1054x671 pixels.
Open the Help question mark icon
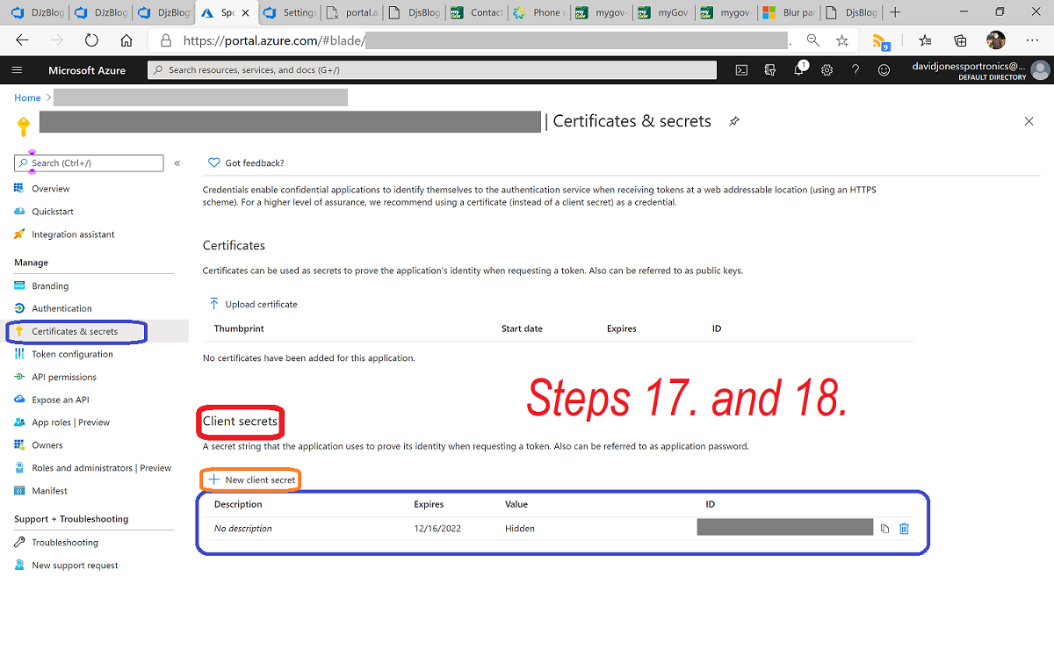point(855,70)
